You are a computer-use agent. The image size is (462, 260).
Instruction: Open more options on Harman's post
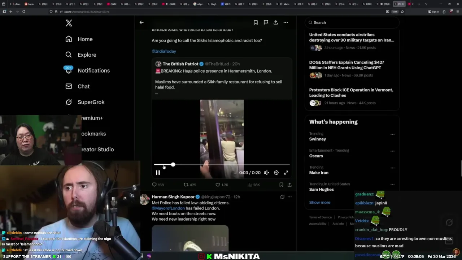289,197
